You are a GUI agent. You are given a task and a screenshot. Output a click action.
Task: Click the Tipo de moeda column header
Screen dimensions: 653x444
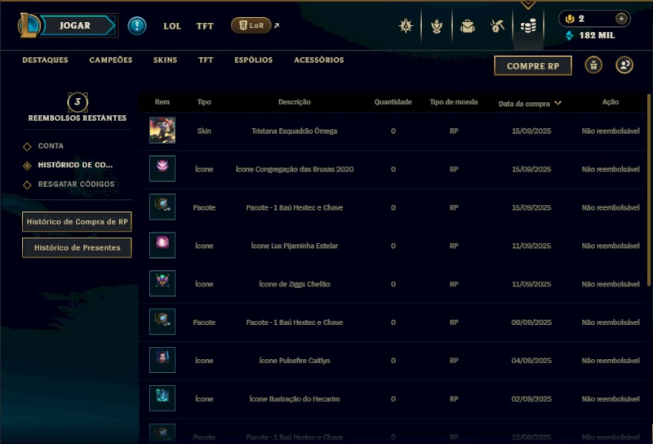(x=454, y=102)
